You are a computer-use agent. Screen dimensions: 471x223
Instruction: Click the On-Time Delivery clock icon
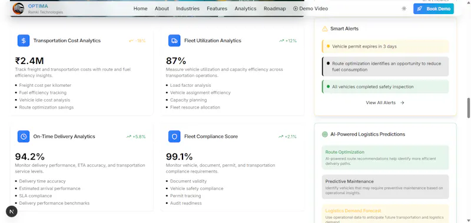click(x=24, y=136)
